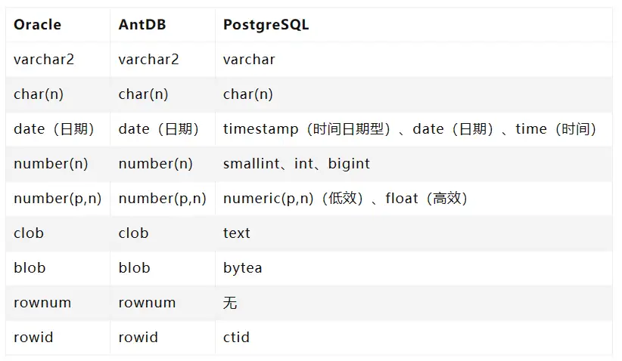Click the AntDB blob cell

coord(134,268)
